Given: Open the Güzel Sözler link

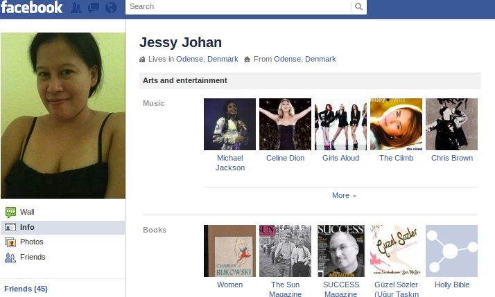Looking at the screenshot, I should click(396, 289).
